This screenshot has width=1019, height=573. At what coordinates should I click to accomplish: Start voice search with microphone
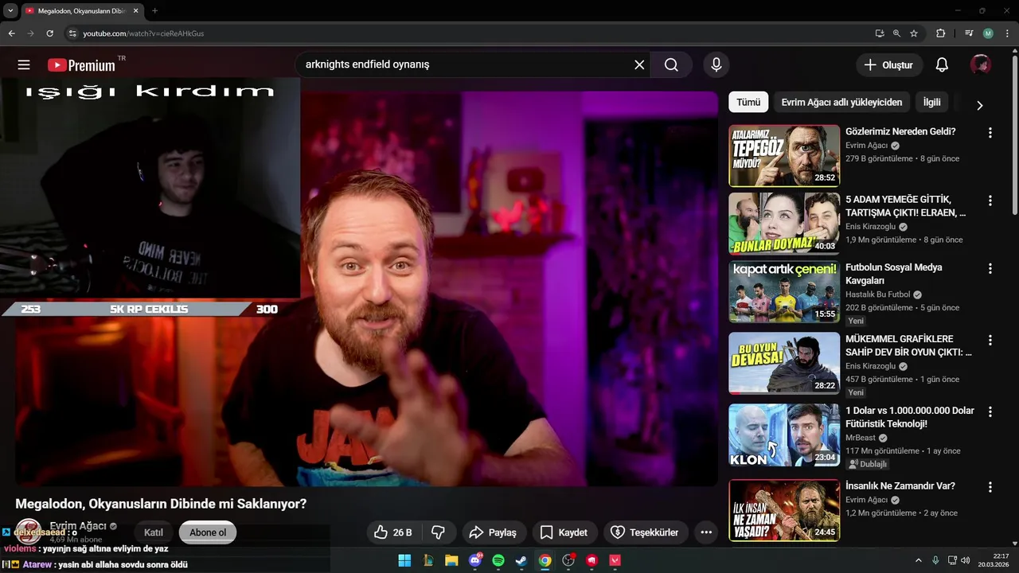point(716,65)
